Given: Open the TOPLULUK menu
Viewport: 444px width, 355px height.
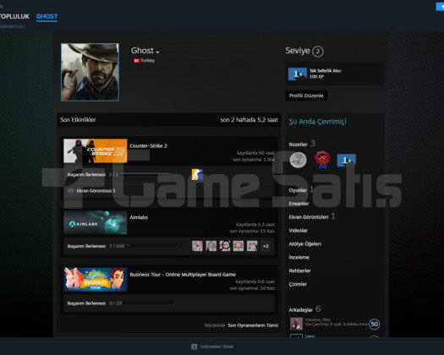Looking at the screenshot, I should 14,16.
